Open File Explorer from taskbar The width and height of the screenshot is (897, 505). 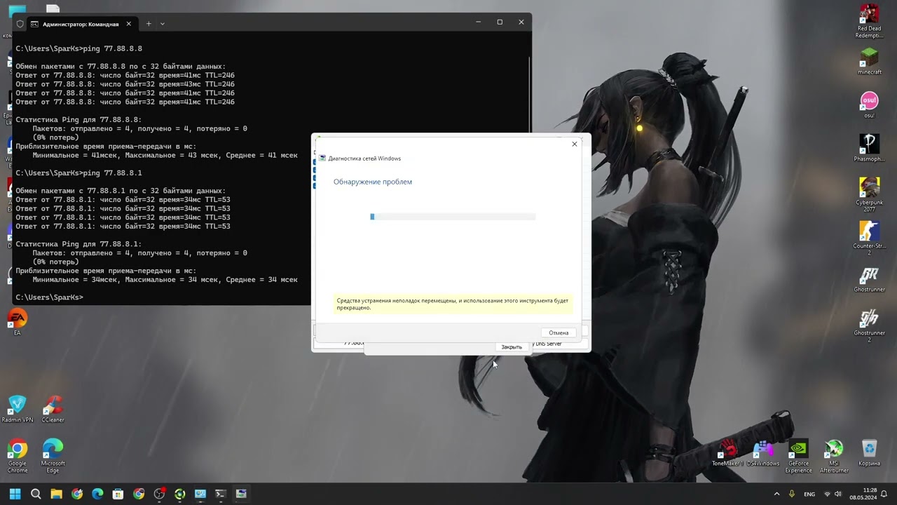point(56,494)
